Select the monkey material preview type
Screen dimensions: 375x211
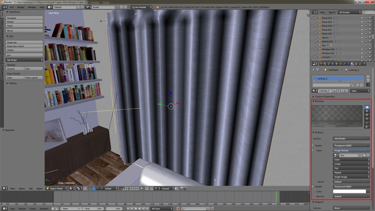[367, 119]
